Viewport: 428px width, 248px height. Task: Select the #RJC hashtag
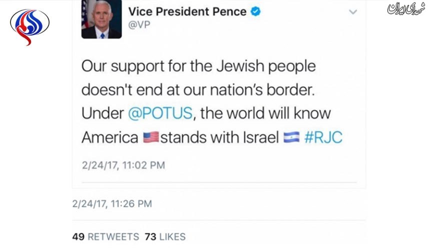coord(323,138)
